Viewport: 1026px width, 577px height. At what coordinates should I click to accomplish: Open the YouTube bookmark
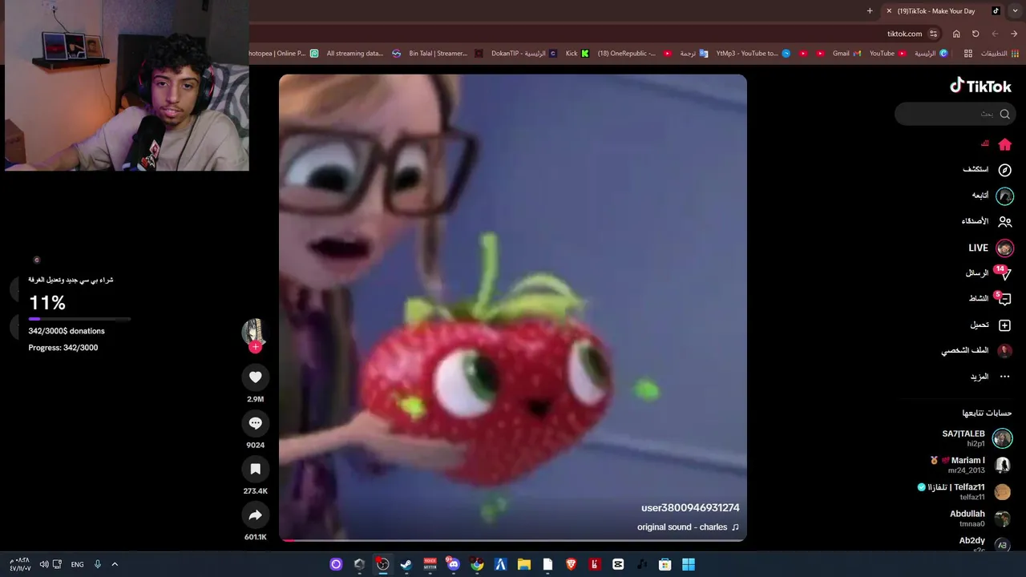point(887,54)
